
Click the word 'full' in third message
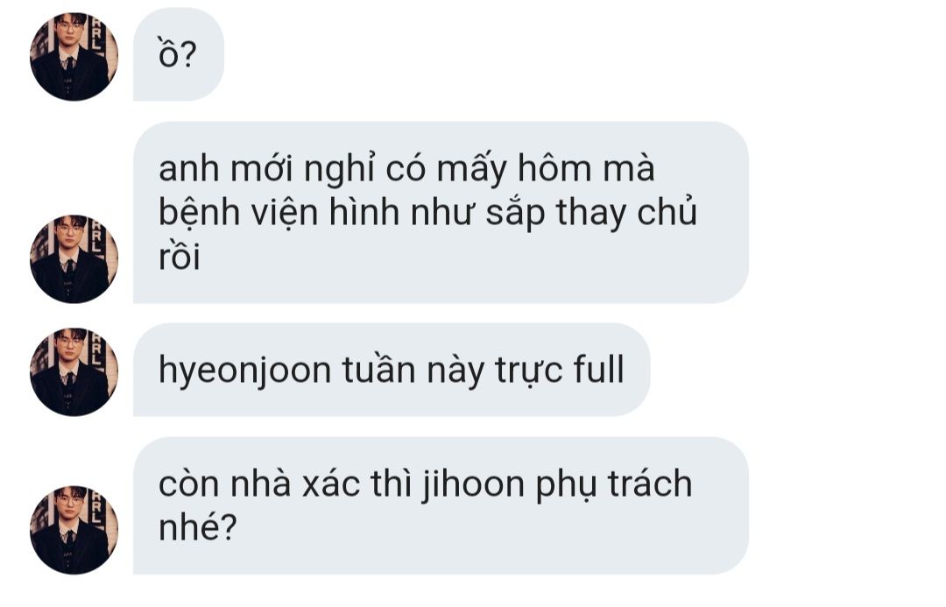(598, 370)
